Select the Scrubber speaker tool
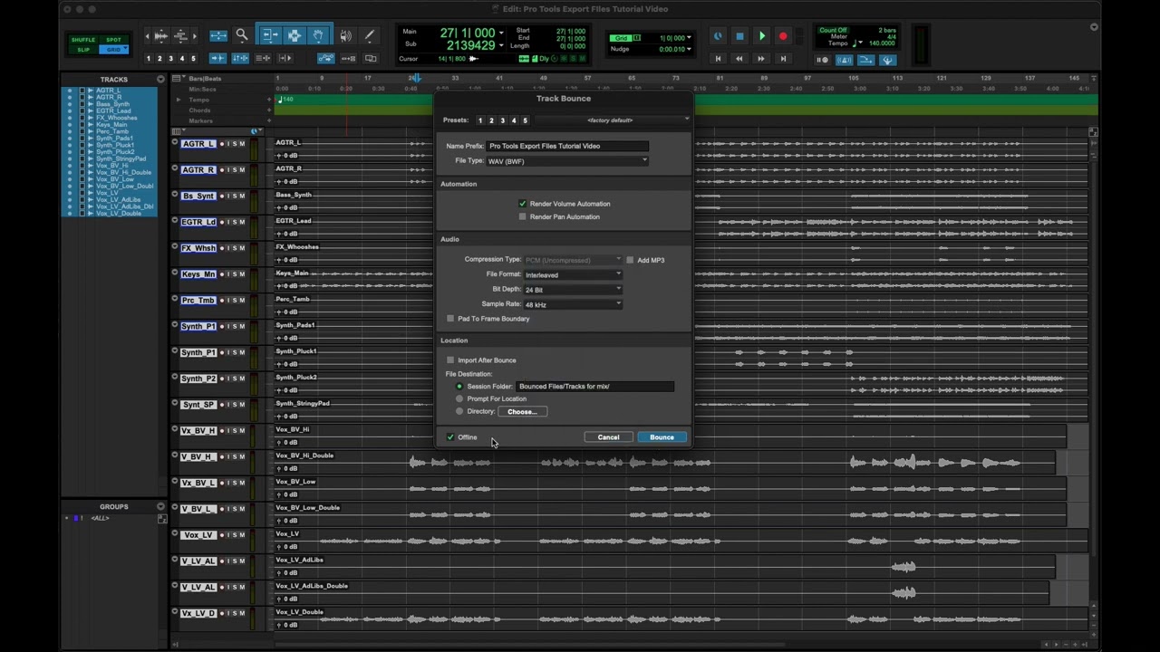 [345, 35]
